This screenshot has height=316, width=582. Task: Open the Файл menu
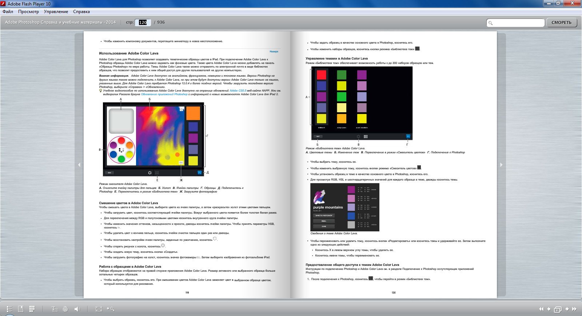tap(8, 12)
